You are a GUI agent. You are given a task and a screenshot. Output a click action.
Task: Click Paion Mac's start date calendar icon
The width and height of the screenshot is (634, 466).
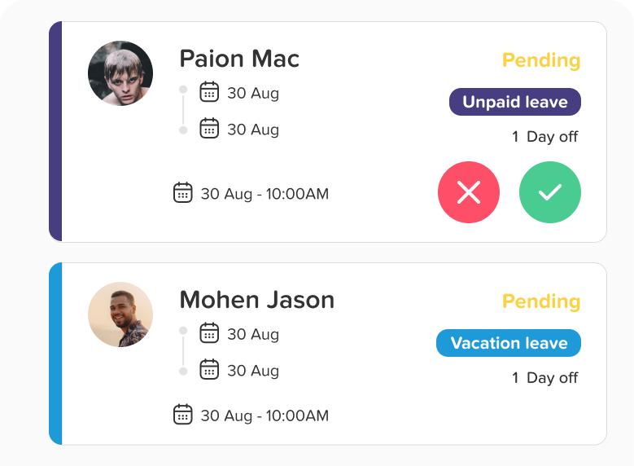point(209,92)
